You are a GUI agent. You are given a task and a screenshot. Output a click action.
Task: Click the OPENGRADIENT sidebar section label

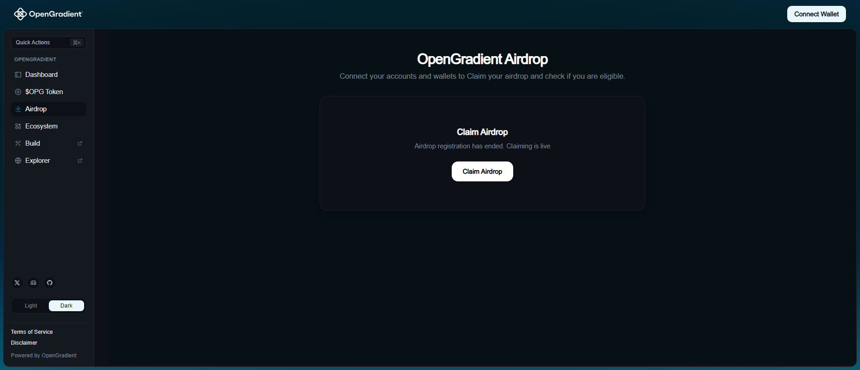pyautogui.click(x=35, y=59)
